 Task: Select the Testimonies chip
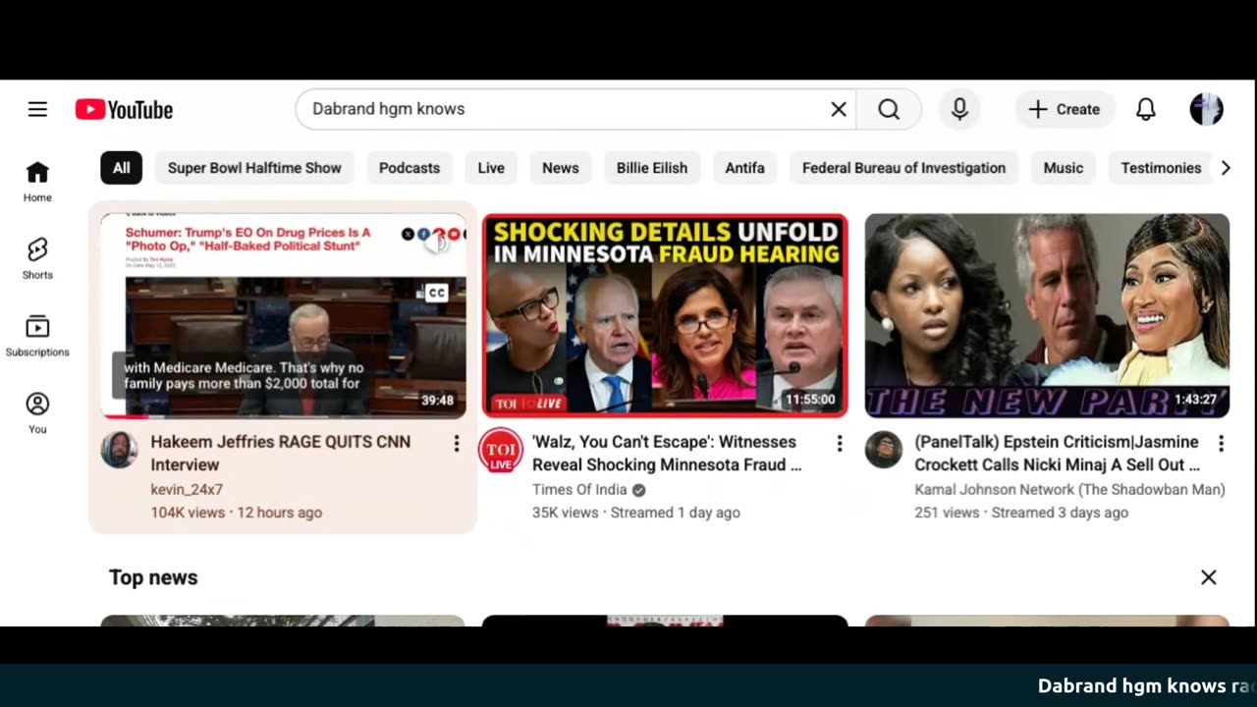1161,168
